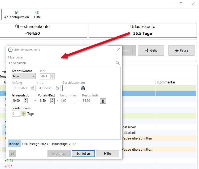Click into the Mitarbeiter search field
199x169 pixels.
61,63
